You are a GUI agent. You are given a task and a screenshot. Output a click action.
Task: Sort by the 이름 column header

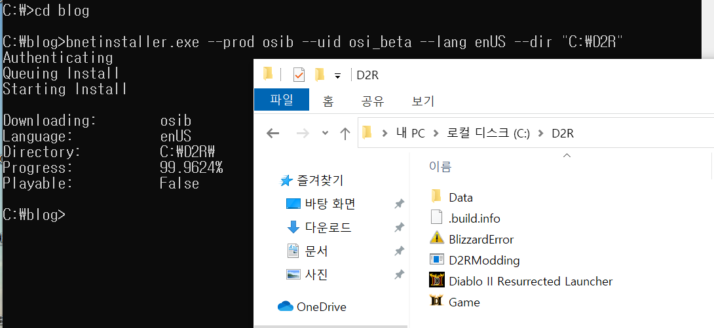[440, 166]
